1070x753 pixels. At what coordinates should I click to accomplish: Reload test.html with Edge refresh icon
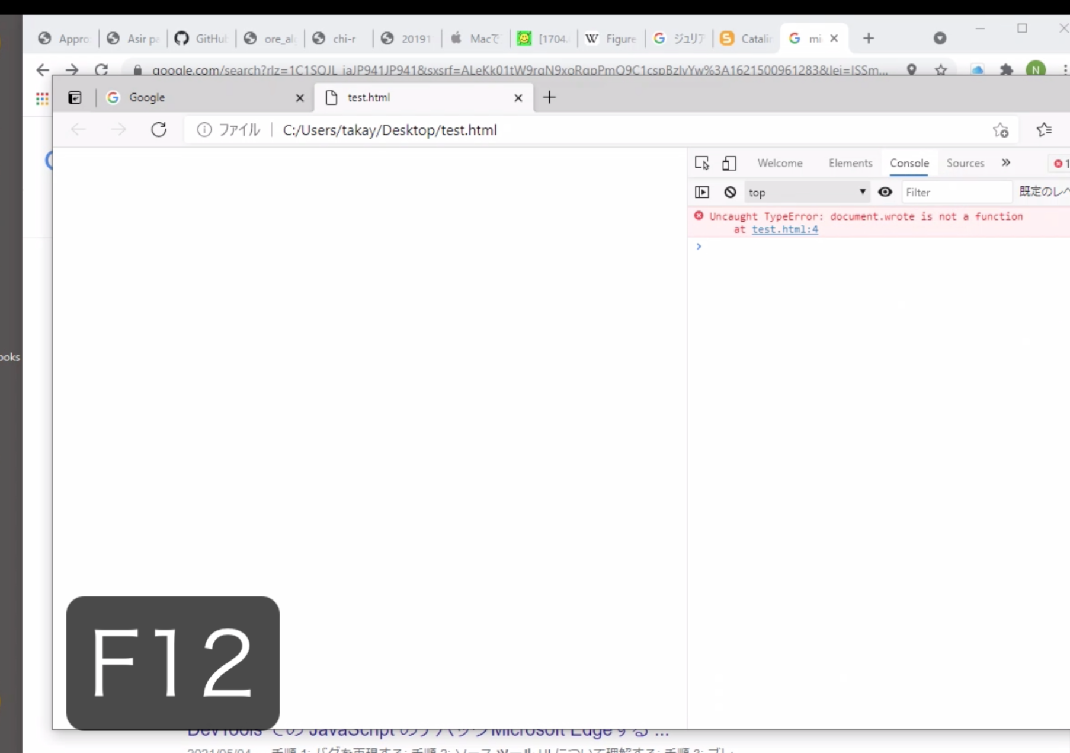point(159,129)
